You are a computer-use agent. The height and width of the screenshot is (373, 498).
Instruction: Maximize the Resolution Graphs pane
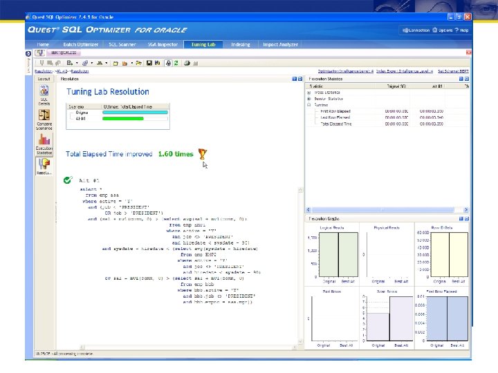point(467,218)
